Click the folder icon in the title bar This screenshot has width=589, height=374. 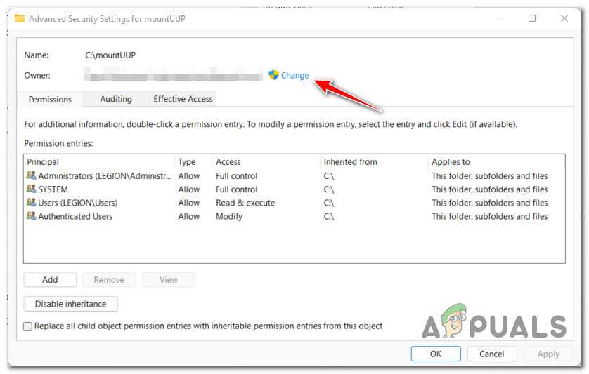(20, 19)
